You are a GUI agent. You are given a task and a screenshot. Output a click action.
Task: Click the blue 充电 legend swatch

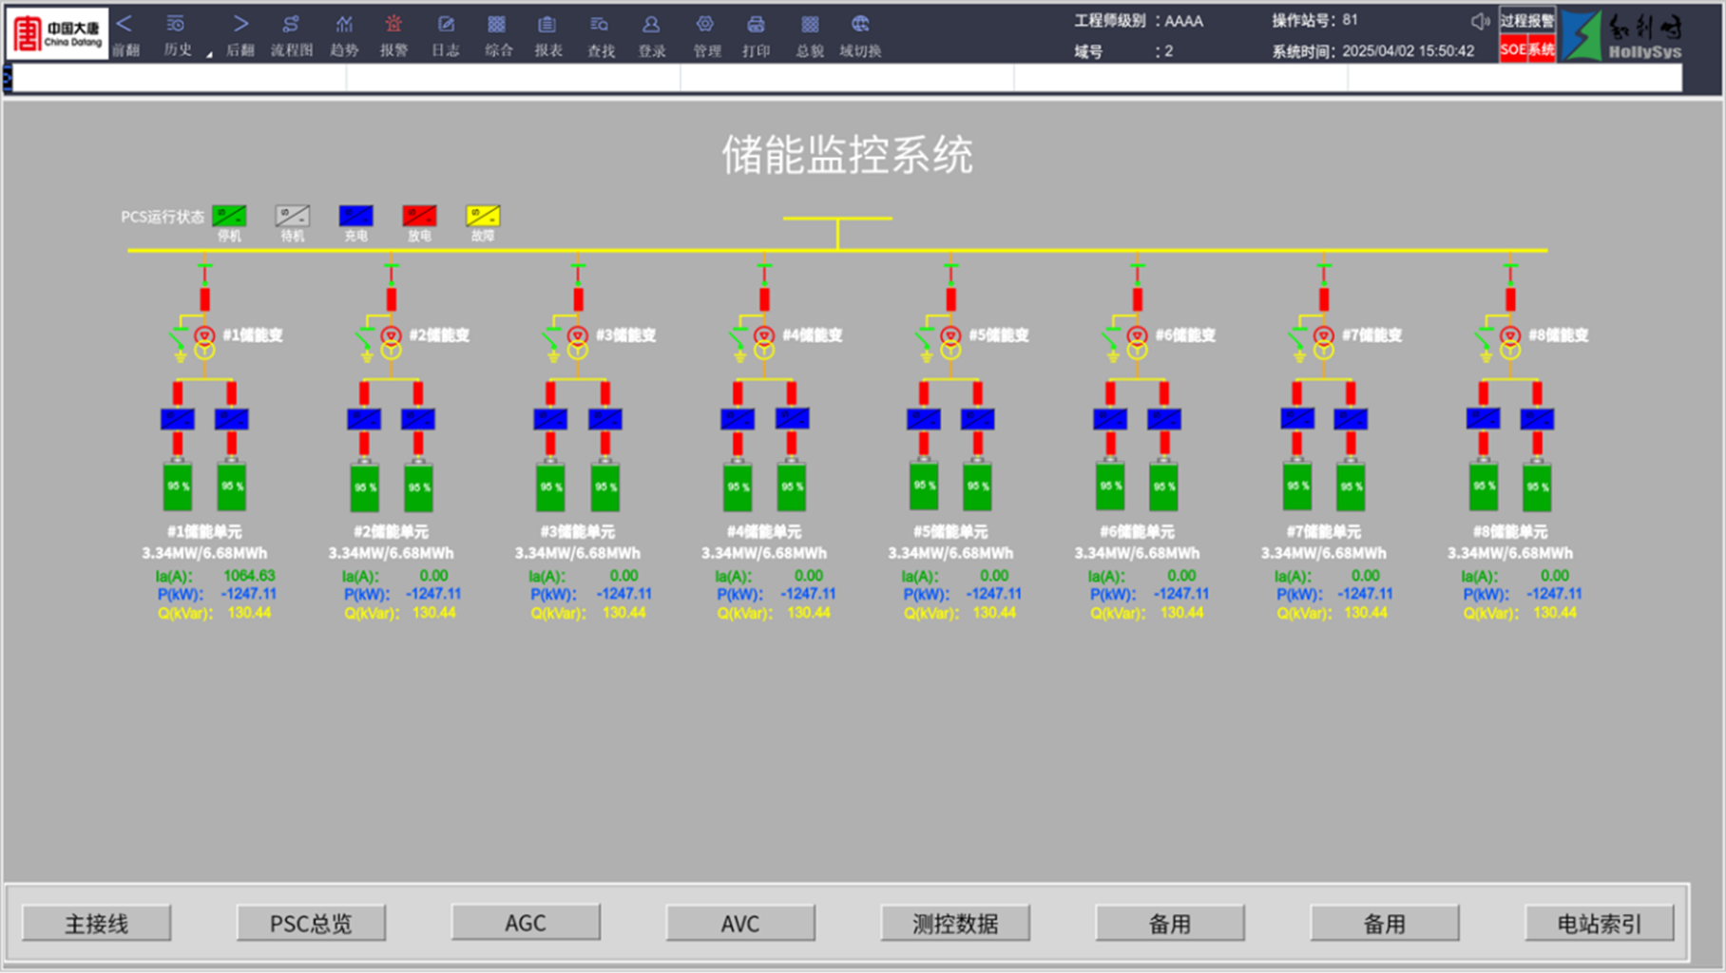point(355,217)
